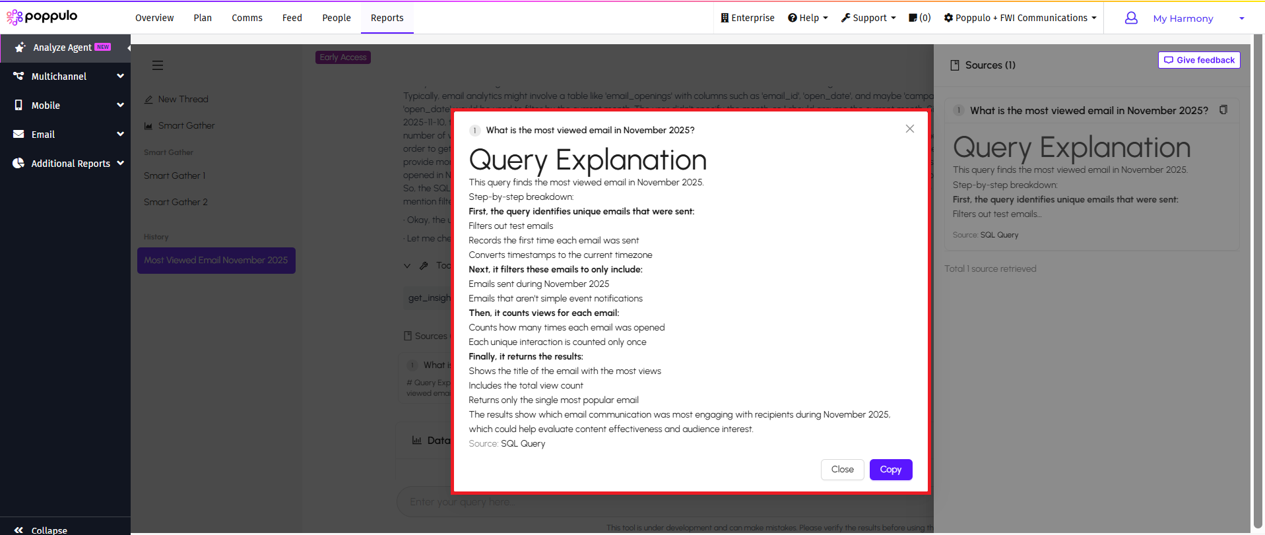The image size is (1265, 535).
Task: Open the Support dropdown menu
Action: (x=868, y=18)
